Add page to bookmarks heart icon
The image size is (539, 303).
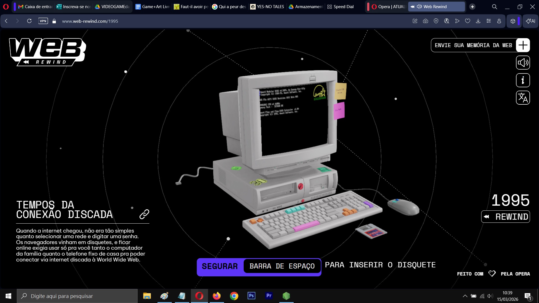pyautogui.click(x=468, y=21)
